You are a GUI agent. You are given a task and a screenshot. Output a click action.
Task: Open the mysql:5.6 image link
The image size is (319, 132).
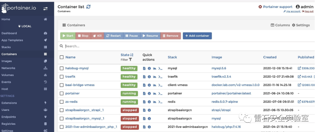click(x=219, y=68)
